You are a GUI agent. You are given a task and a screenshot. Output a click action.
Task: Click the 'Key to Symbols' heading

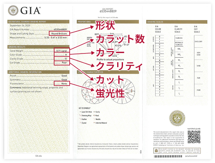pyautogui.click(x=85, y=108)
